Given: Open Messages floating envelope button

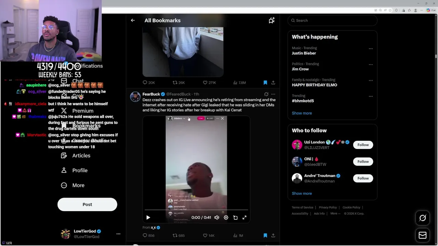Looking at the screenshot, I should [x=423, y=235].
